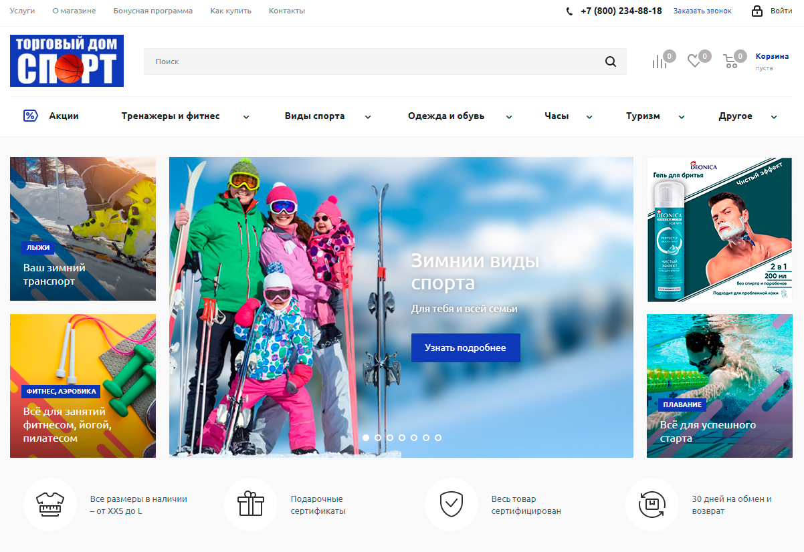Open the Ваш зимний транспорт ski banner

pos(83,229)
